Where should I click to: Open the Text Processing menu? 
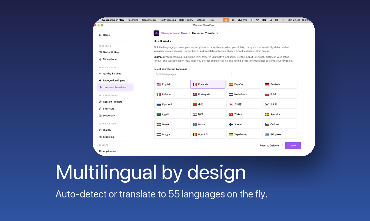[168, 20]
